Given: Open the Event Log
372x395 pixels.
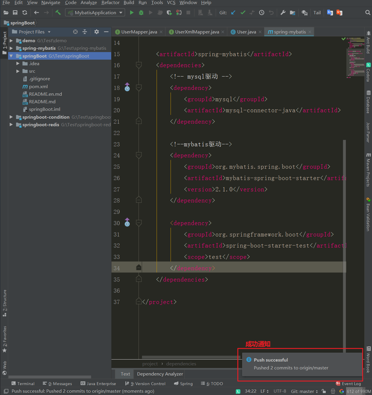Looking at the screenshot, I should pyautogui.click(x=351, y=383).
